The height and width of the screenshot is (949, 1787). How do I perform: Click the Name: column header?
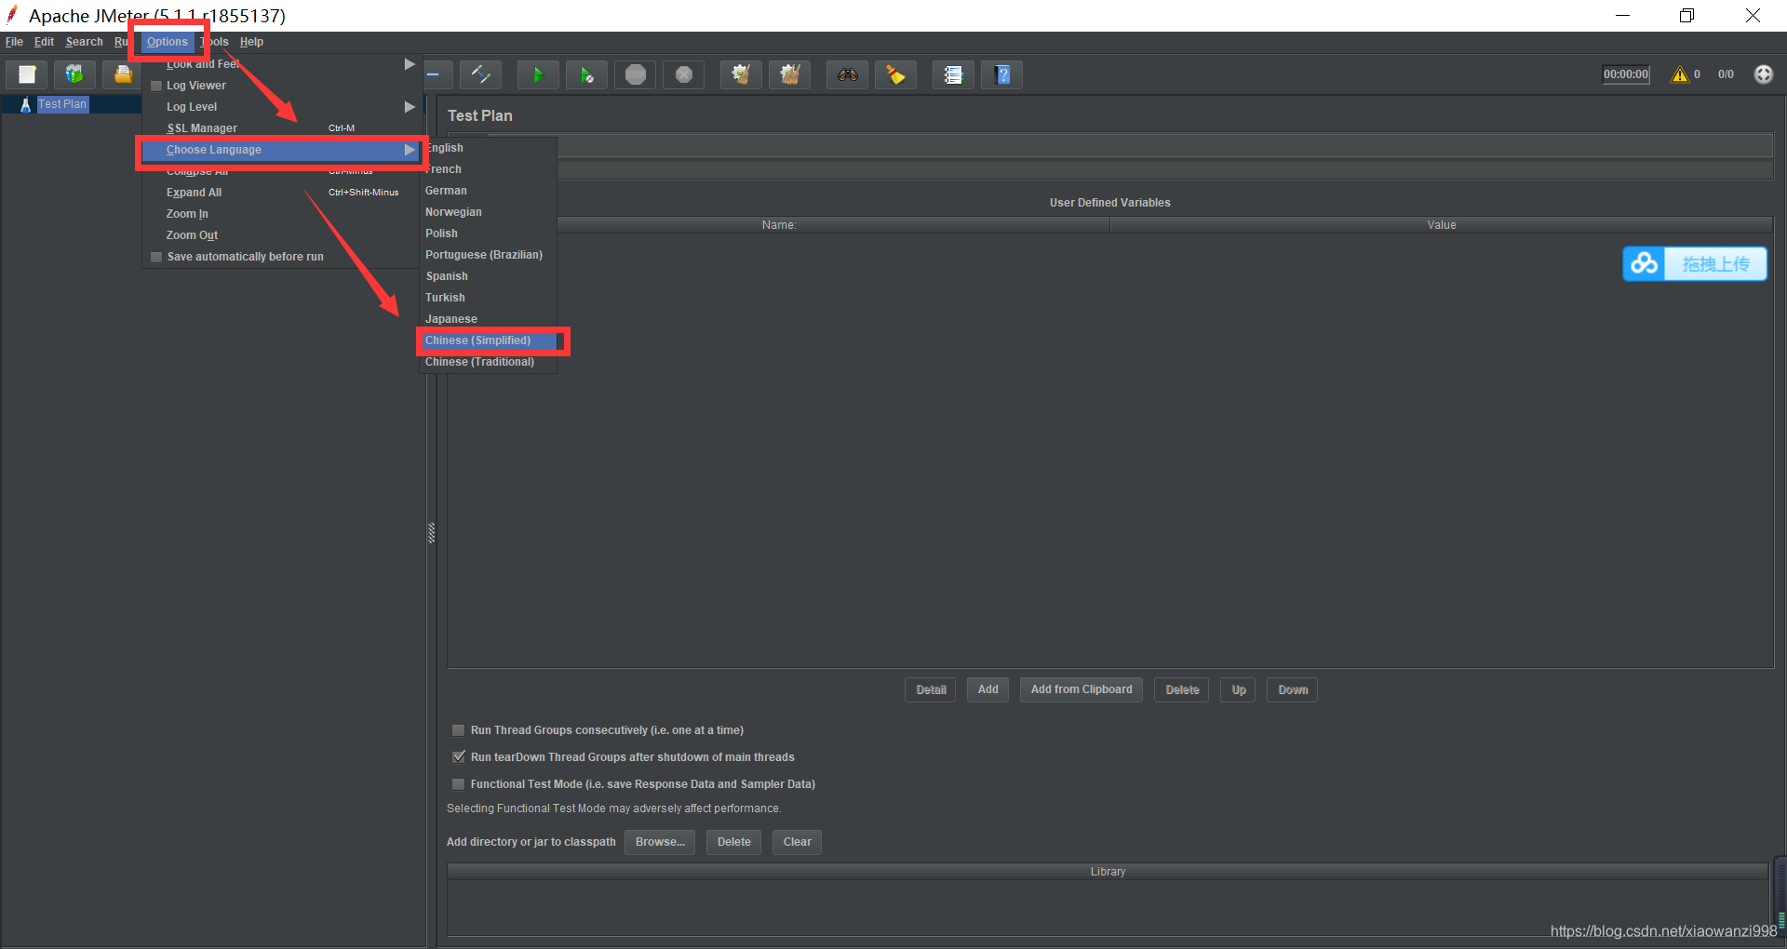coord(779,225)
